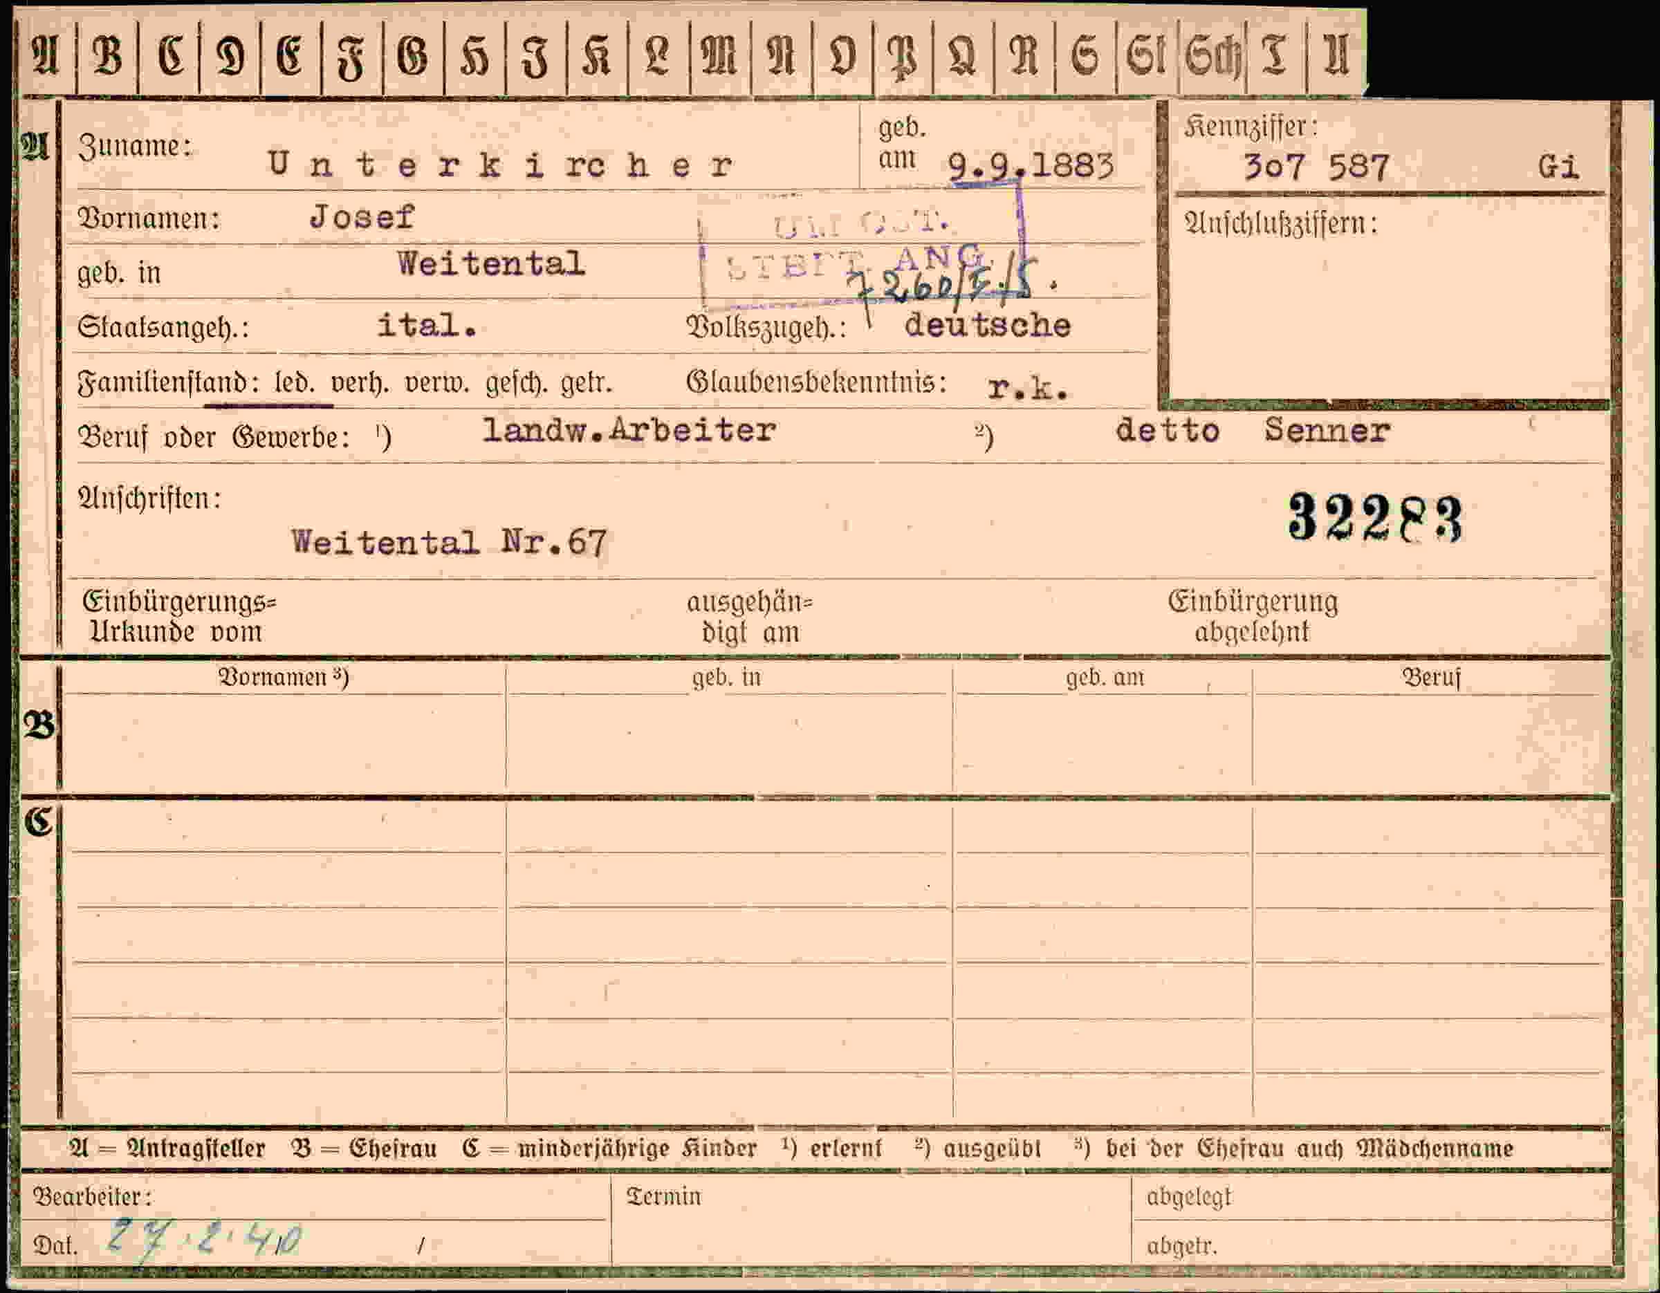
Task: Select the "G" alphabet tab at top
Action: [413, 55]
